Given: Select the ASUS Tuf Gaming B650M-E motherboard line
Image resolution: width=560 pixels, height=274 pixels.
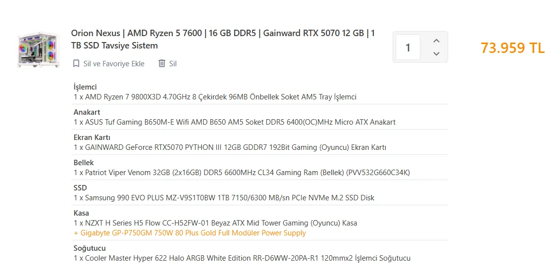Looking at the screenshot, I should pyautogui.click(x=234, y=122).
